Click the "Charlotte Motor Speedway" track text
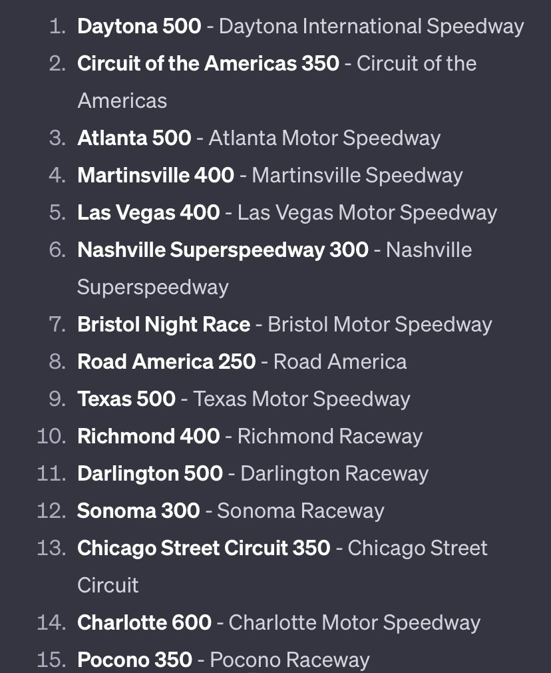Screen dimensions: 551x673 (x=354, y=622)
